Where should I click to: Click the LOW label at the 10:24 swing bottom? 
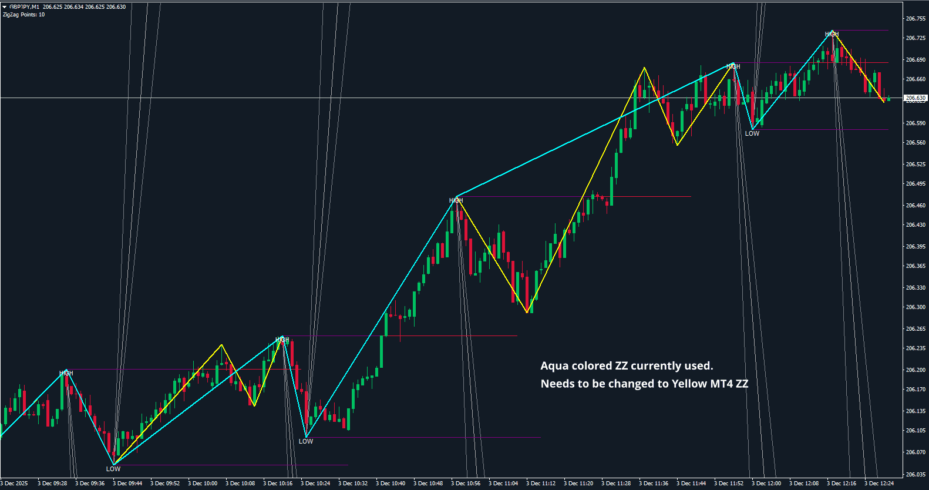[306, 441]
